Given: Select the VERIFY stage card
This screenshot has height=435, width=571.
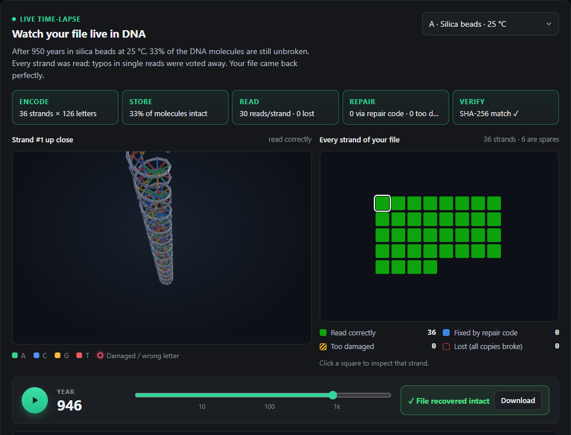Looking at the screenshot, I should click(x=505, y=107).
